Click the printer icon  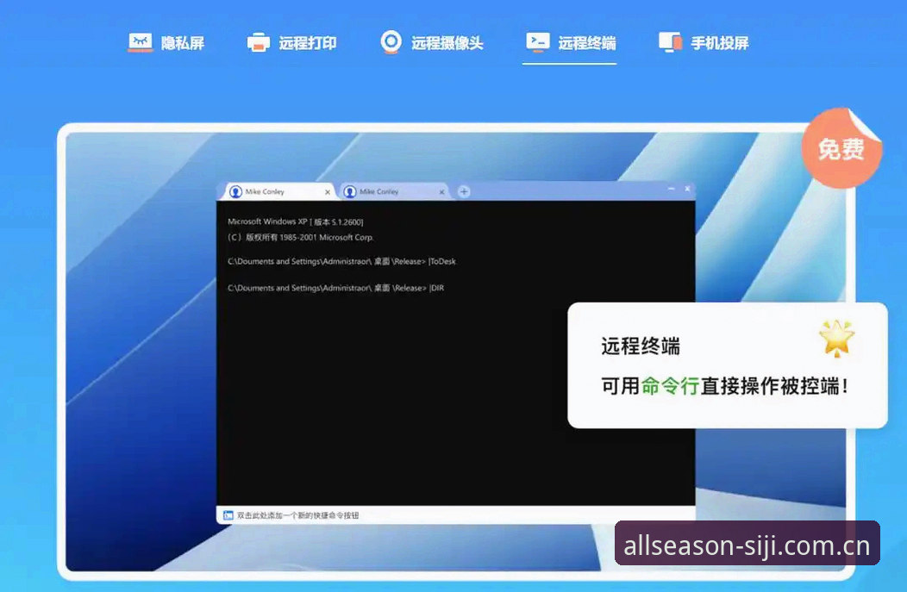click(x=258, y=43)
